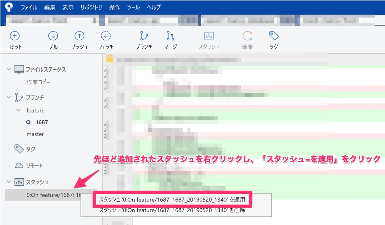Expand the タグ sidebar section
This screenshot has height=225, width=385.
9,149
